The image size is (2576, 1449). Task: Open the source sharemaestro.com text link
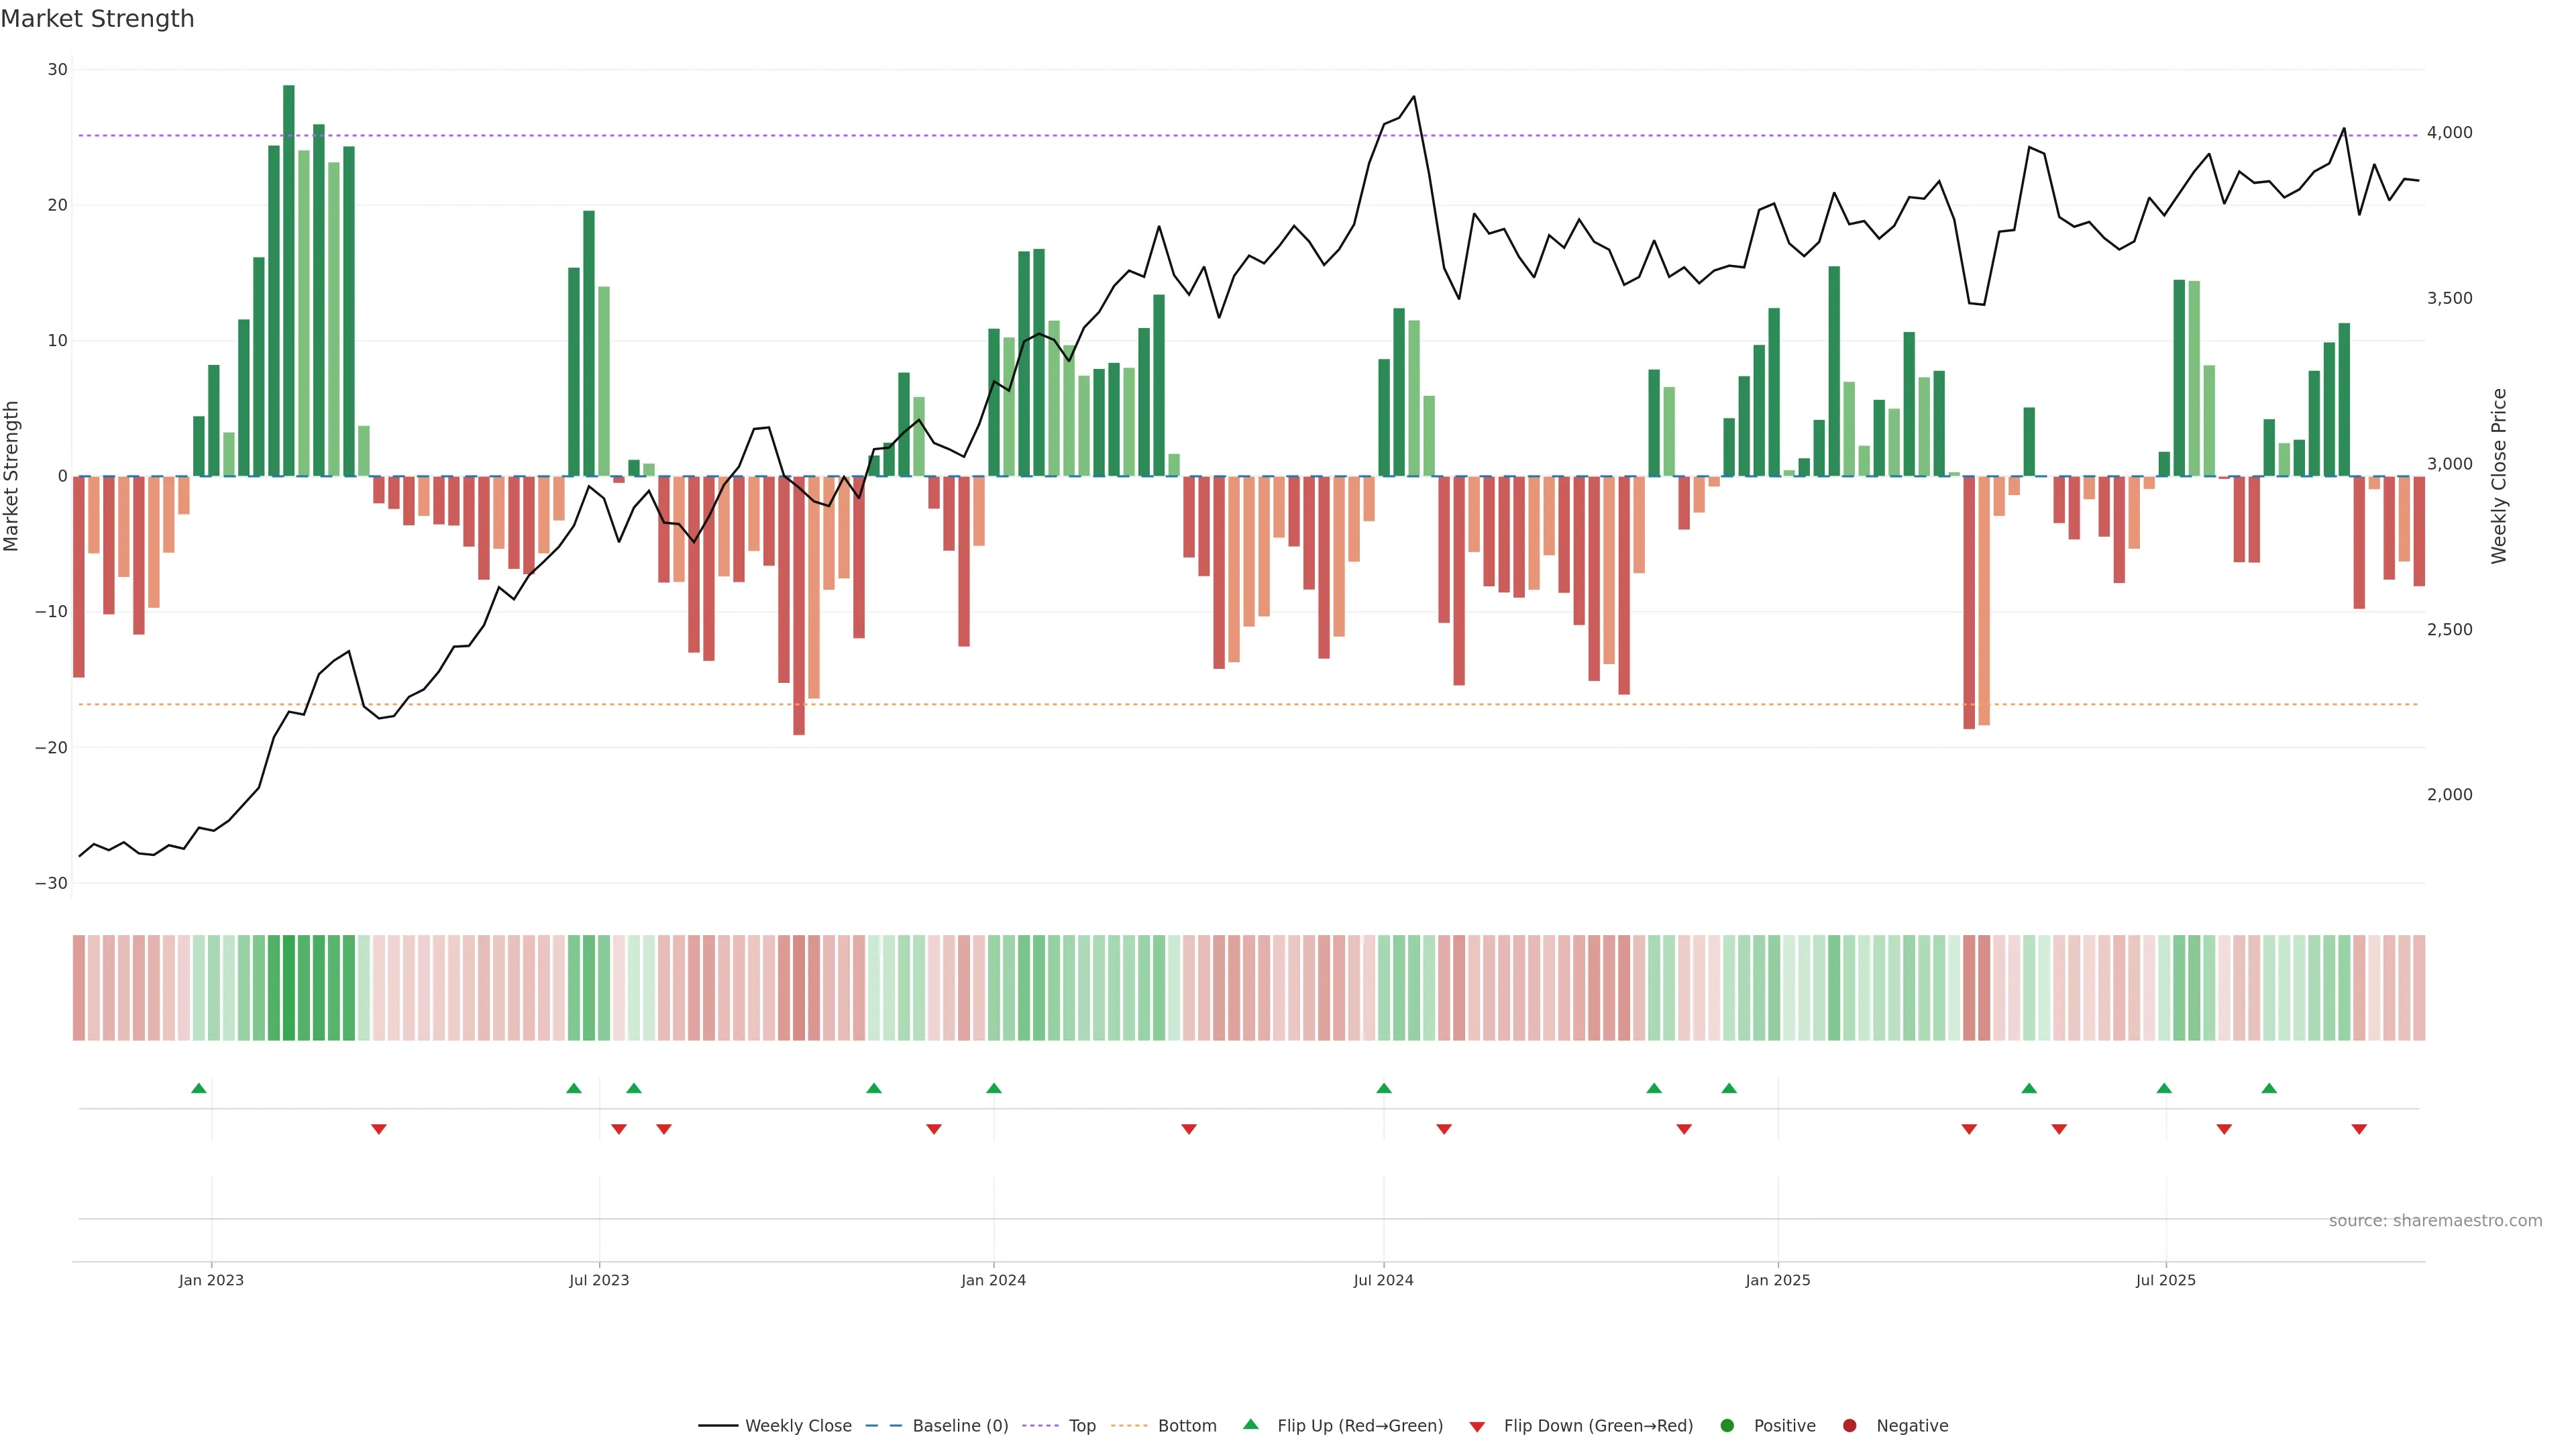2435,1221
